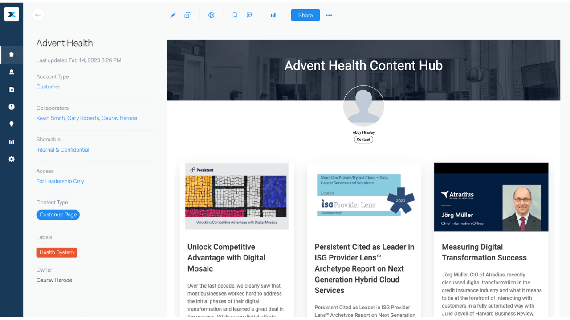570x320 pixels.
Task: Click the copy/duplicate page icon
Action: point(187,15)
